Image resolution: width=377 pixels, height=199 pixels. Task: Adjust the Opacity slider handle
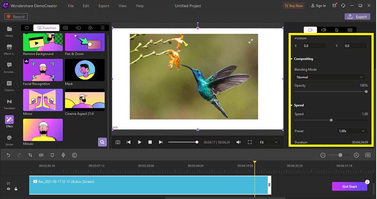(366, 92)
